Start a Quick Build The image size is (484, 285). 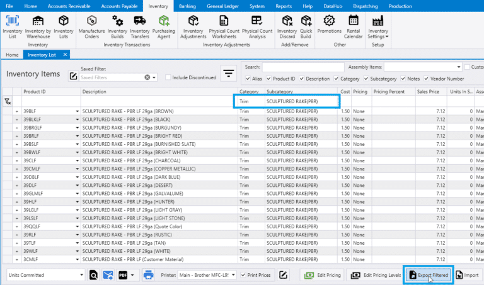click(x=306, y=27)
